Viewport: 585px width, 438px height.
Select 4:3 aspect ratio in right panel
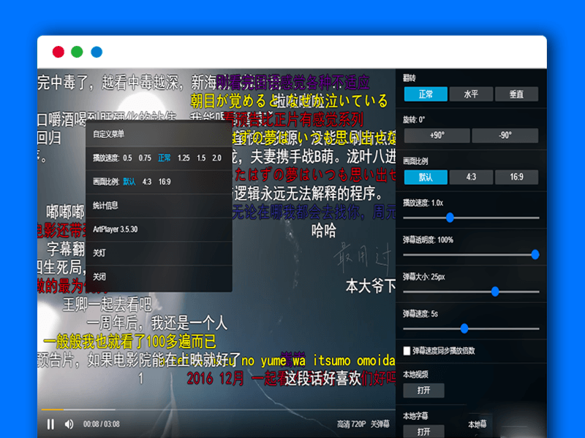pos(471,177)
